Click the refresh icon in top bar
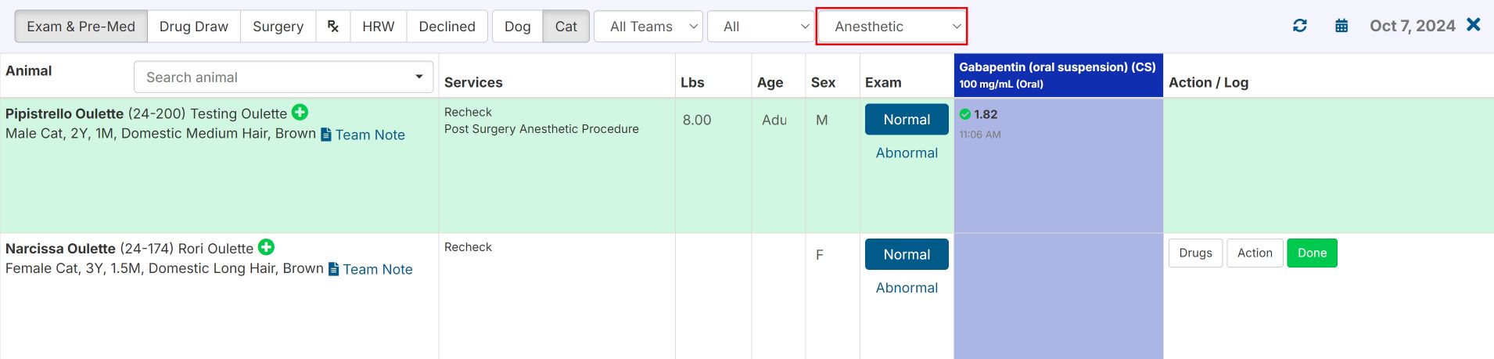Screen dimensions: 1494x359 click(1300, 26)
